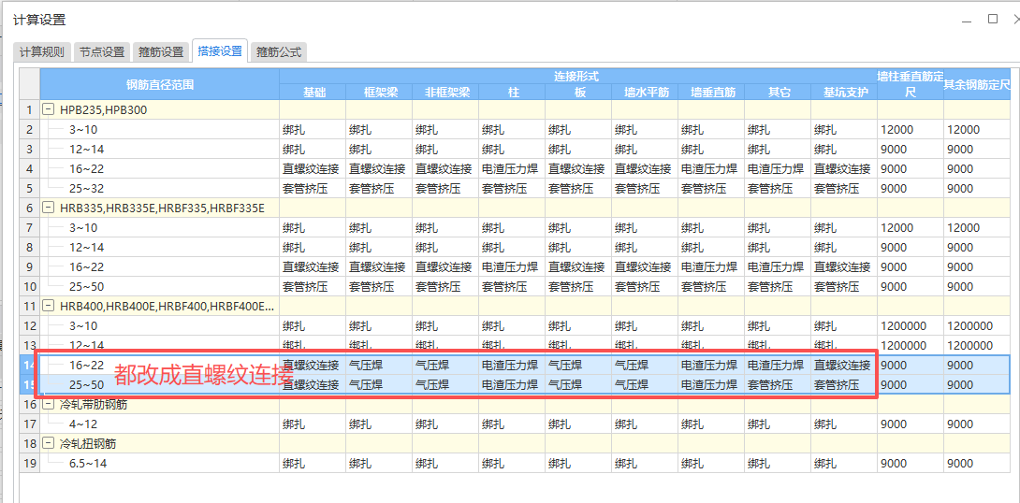The height and width of the screenshot is (503, 1020).
Task: Select row 15 柱 cell 电渣压力焊
Action: pyautogui.click(x=512, y=384)
